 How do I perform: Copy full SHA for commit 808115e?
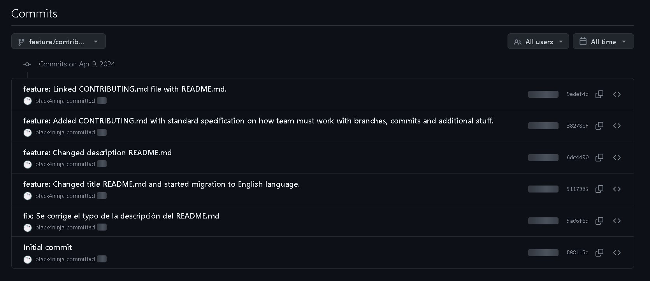[x=599, y=253]
